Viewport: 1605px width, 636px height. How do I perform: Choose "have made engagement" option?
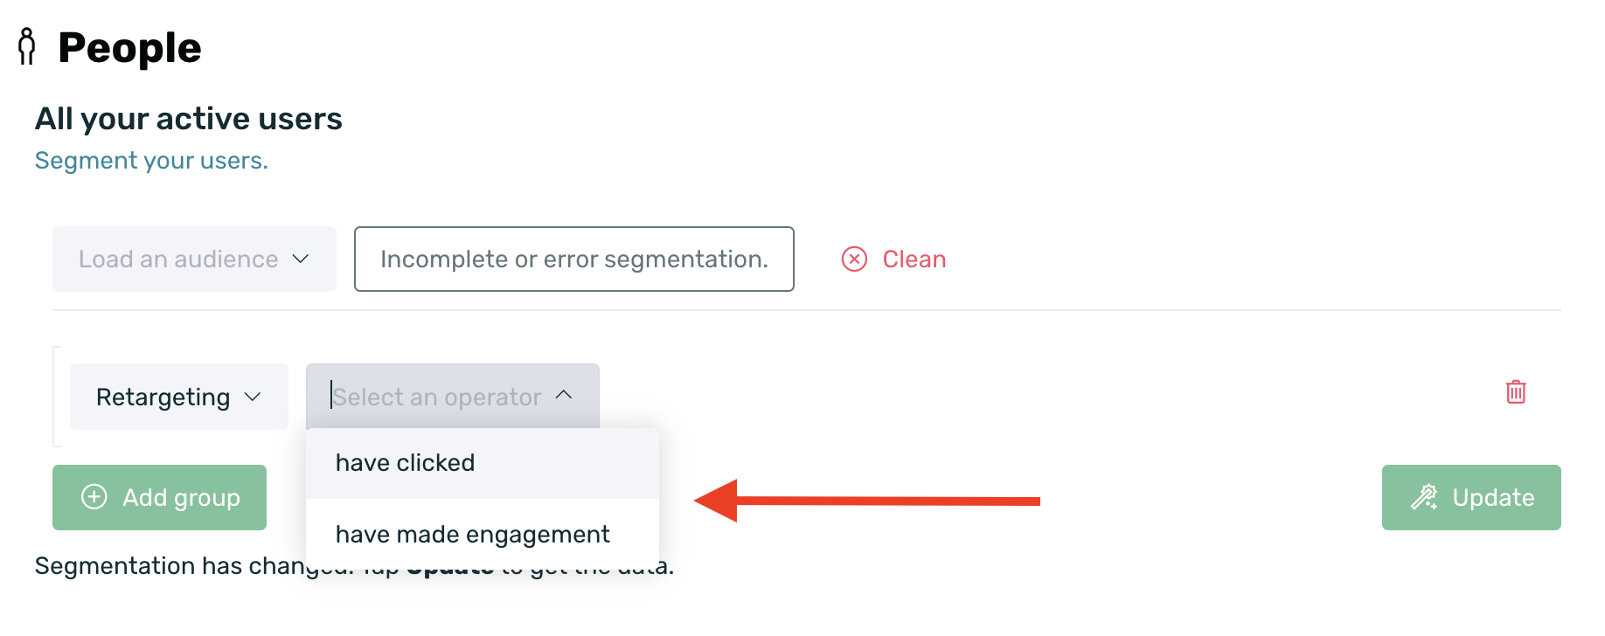pos(483,534)
